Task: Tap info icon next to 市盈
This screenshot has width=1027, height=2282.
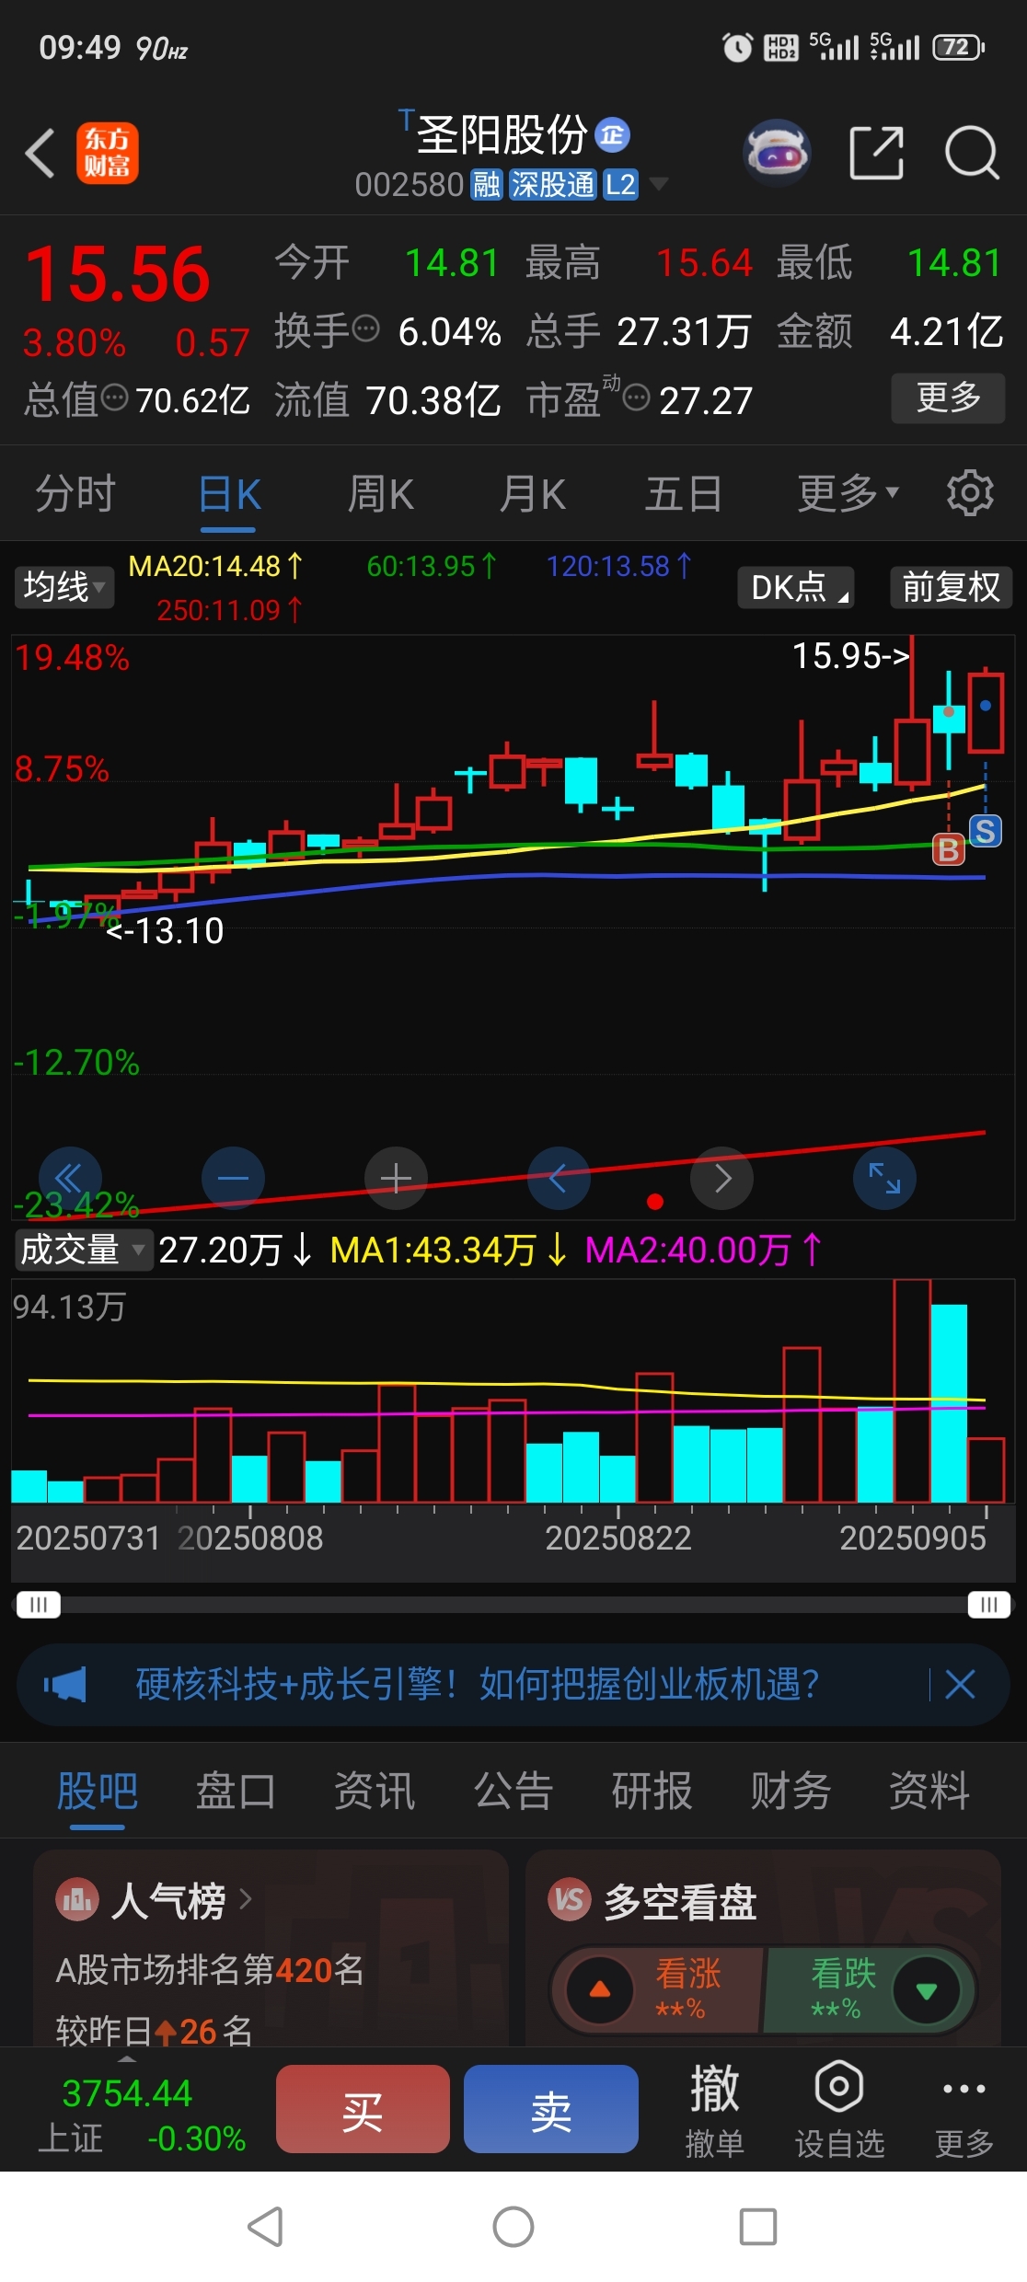Action: coord(636,398)
